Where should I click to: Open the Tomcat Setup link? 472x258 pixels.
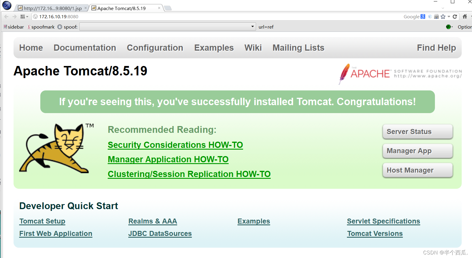coord(42,221)
